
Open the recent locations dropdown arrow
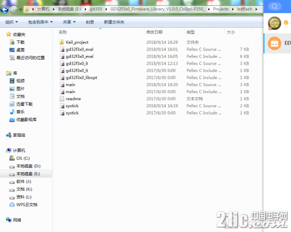pos(20,10)
